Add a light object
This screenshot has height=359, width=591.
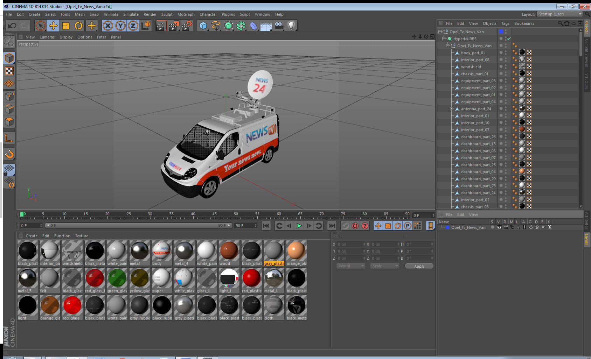click(x=291, y=26)
